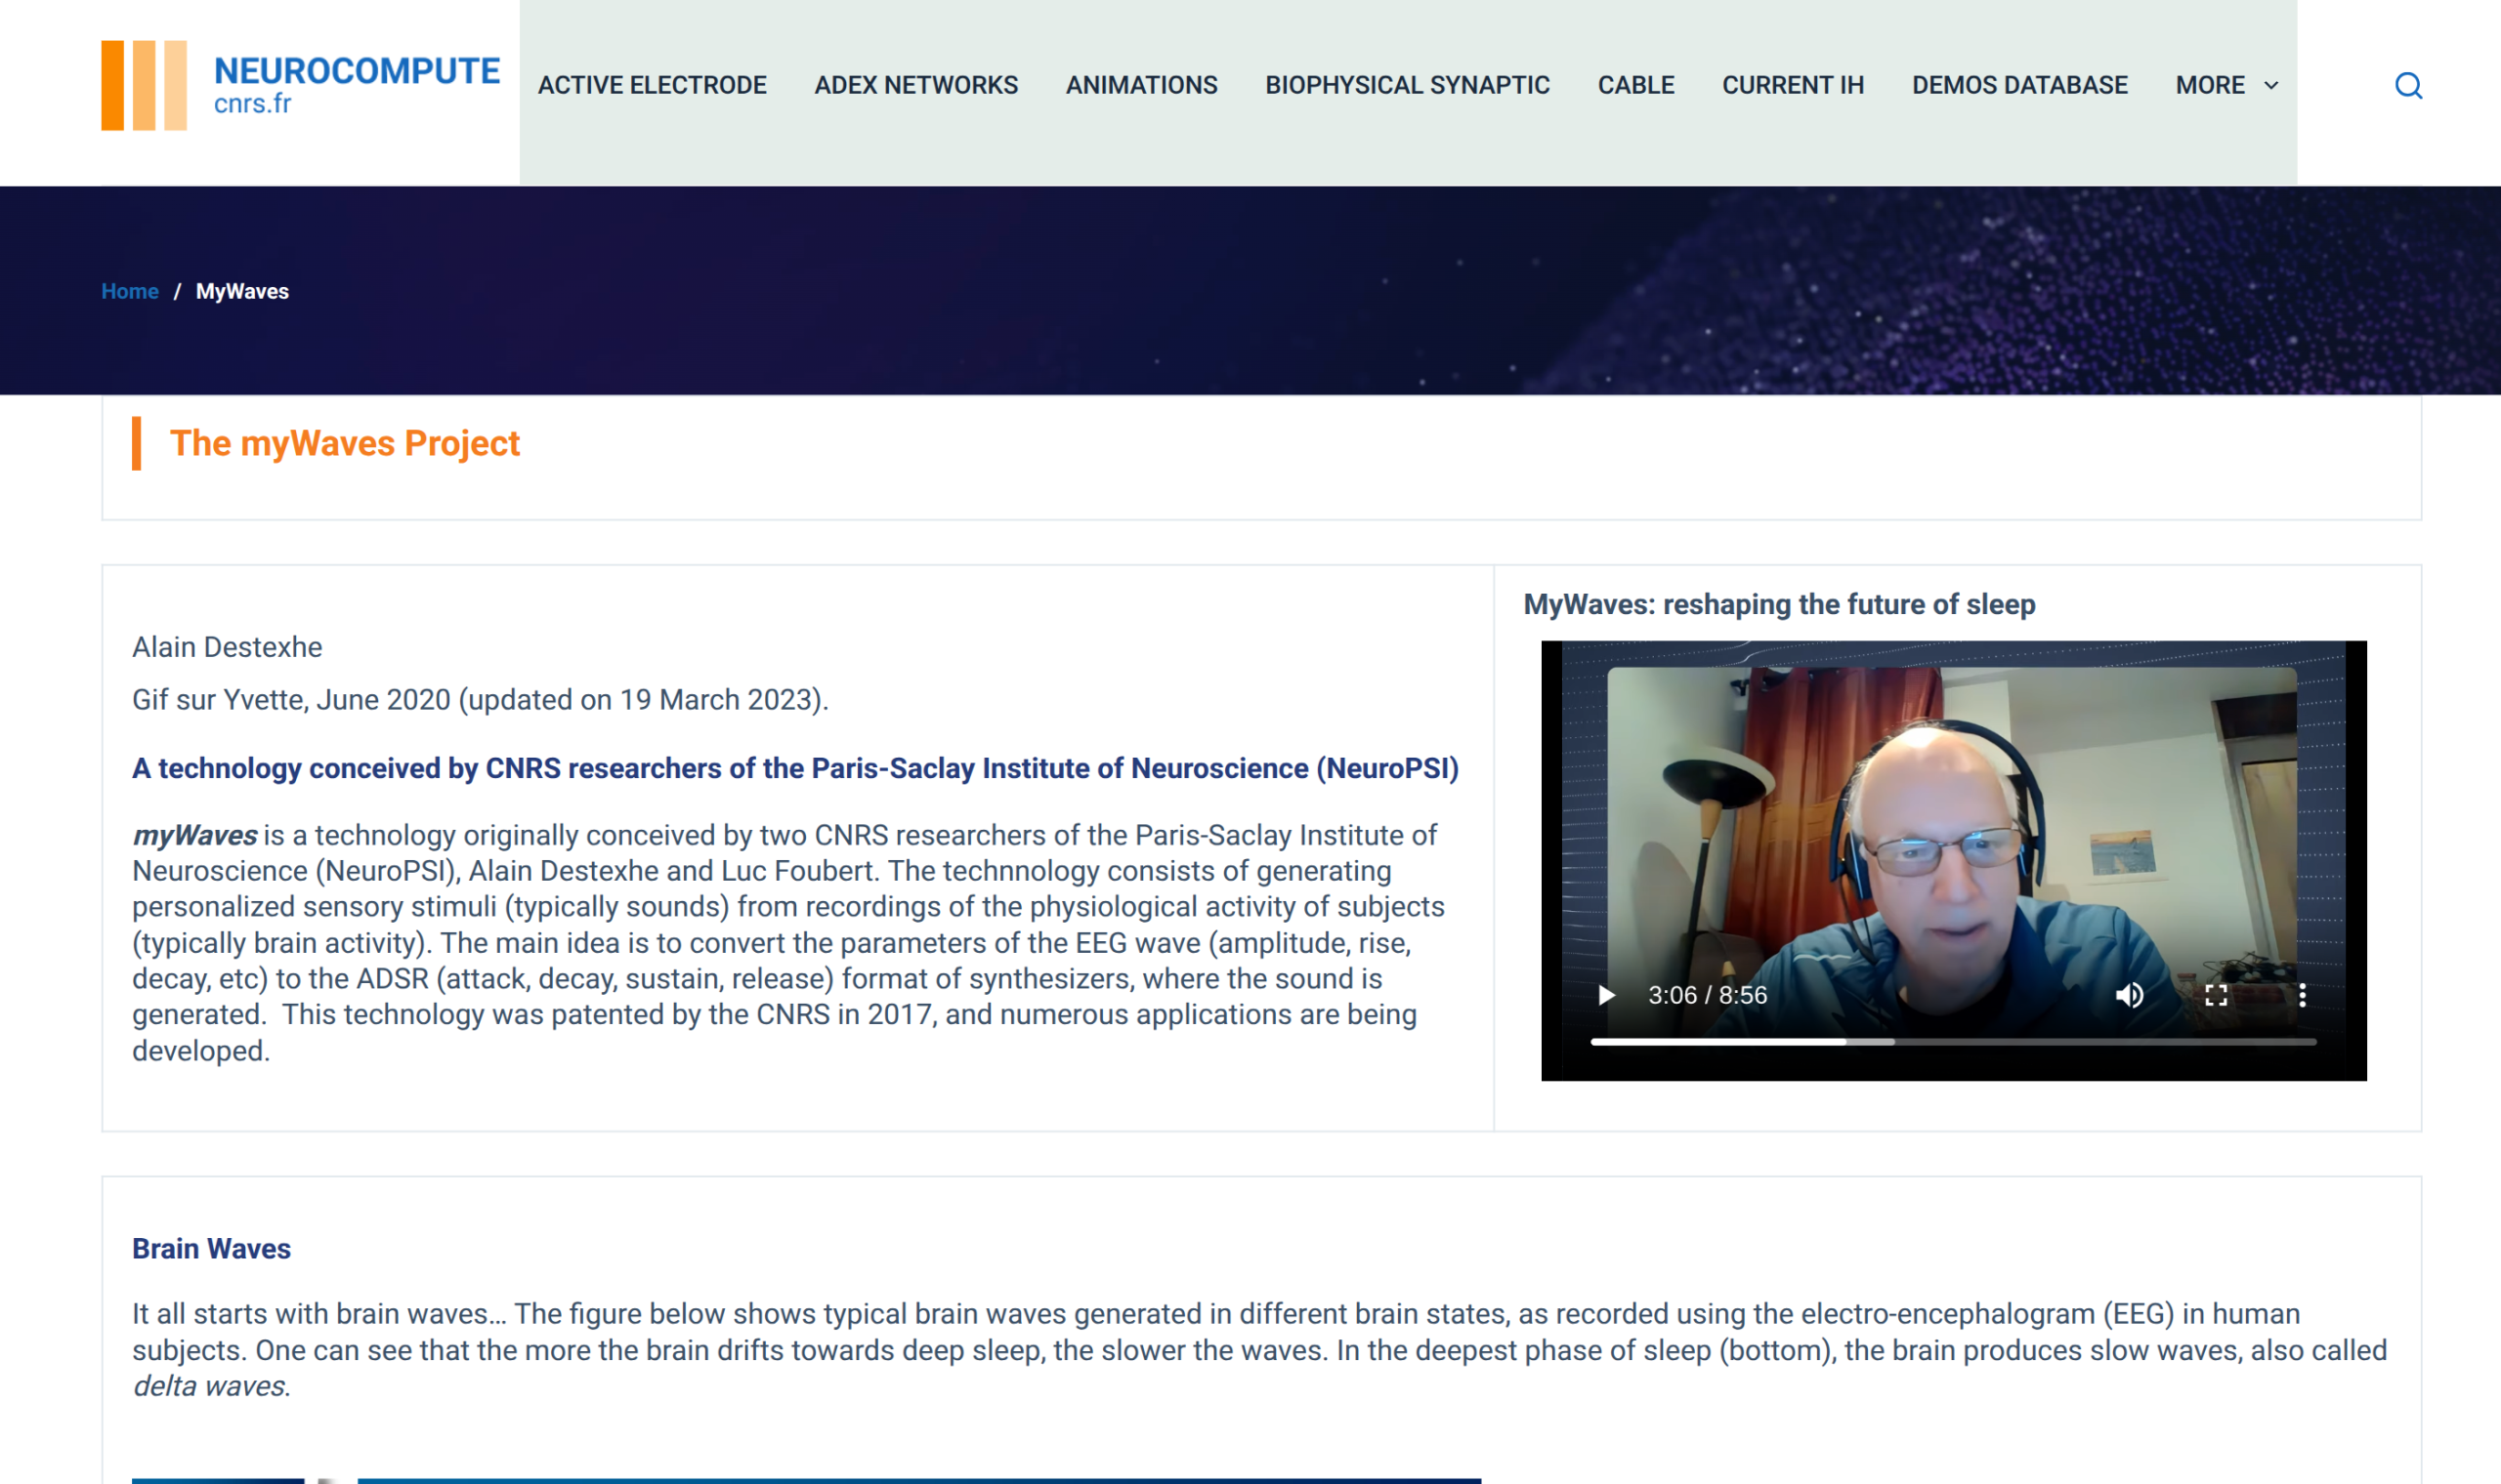2501x1484 pixels.
Task: Click the 'A technology conceived by CNRS researchers' subheading
Action: [795, 768]
